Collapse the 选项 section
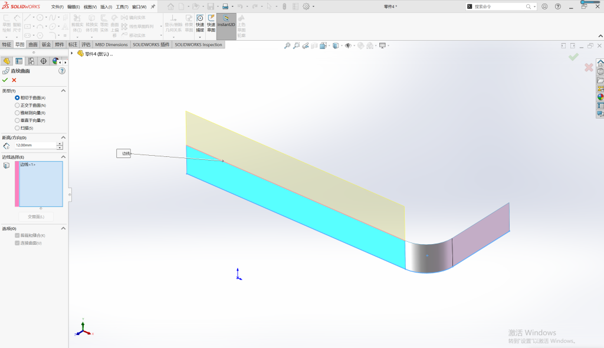604x348 pixels. pyautogui.click(x=63, y=228)
